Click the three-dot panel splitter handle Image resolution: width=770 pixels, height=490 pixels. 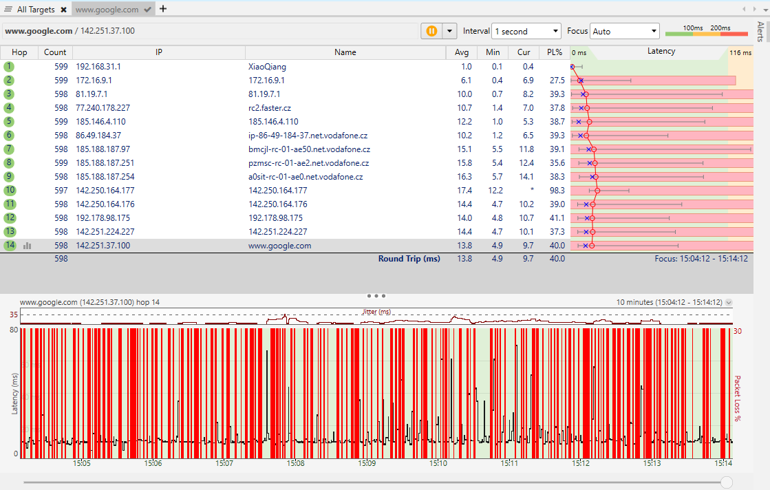pos(376,295)
